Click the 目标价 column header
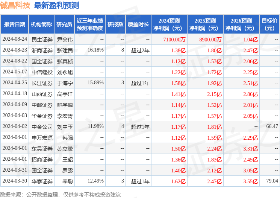280x198 pixels. pyautogui.click(x=269, y=24)
